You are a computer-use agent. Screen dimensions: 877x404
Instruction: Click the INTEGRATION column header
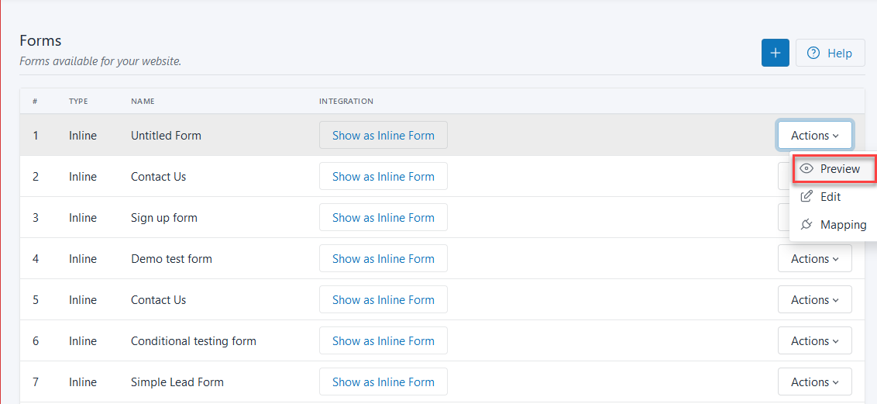(x=346, y=102)
